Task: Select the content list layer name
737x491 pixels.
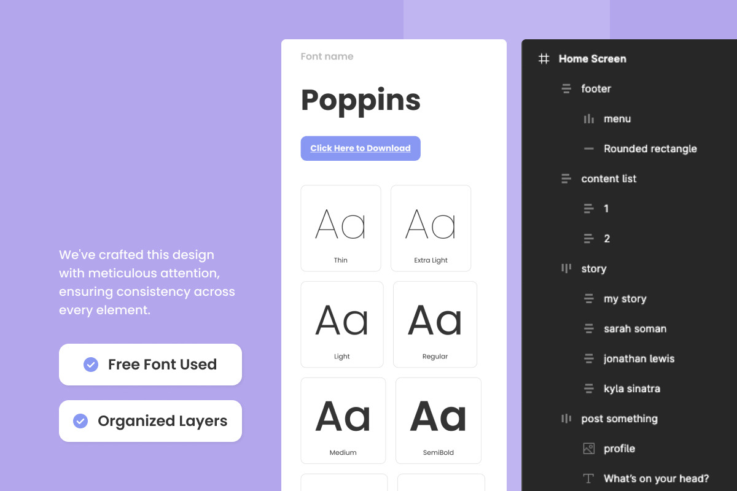Action: coord(609,179)
